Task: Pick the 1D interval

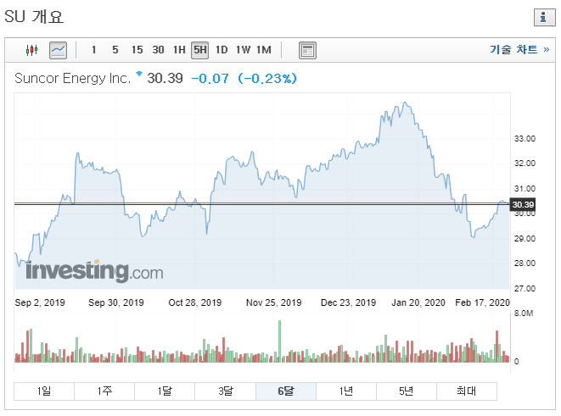Action: [222, 50]
